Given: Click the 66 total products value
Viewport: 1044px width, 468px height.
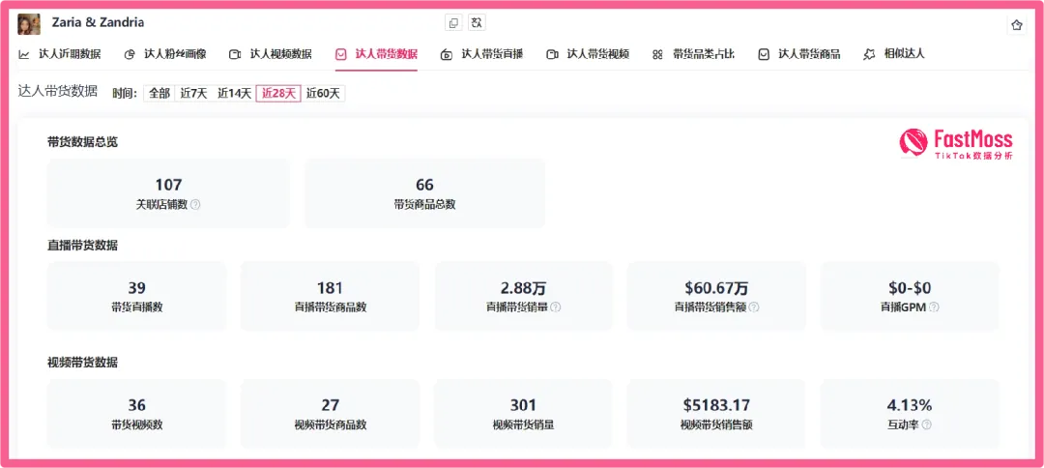Looking at the screenshot, I should point(424,185).
